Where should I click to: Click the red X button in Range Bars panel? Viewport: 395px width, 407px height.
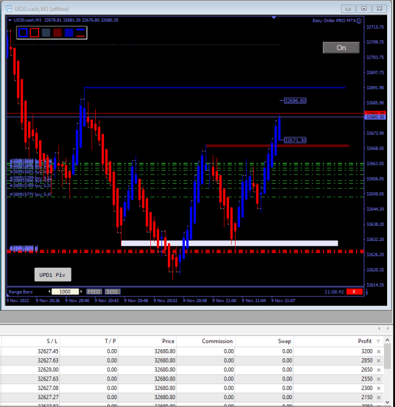(x=354, y=292)
